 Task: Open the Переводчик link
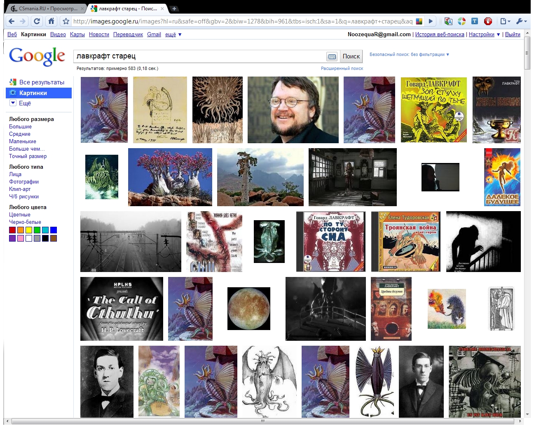[x=128, y=35]
